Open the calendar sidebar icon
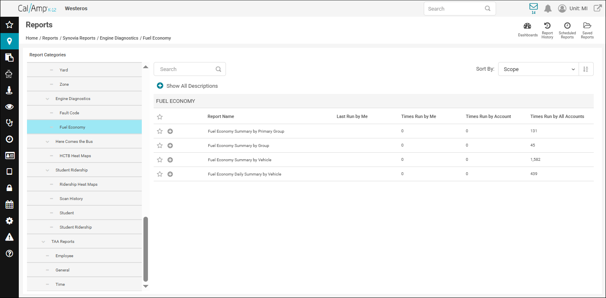606x298 pixels. point(9,204)
